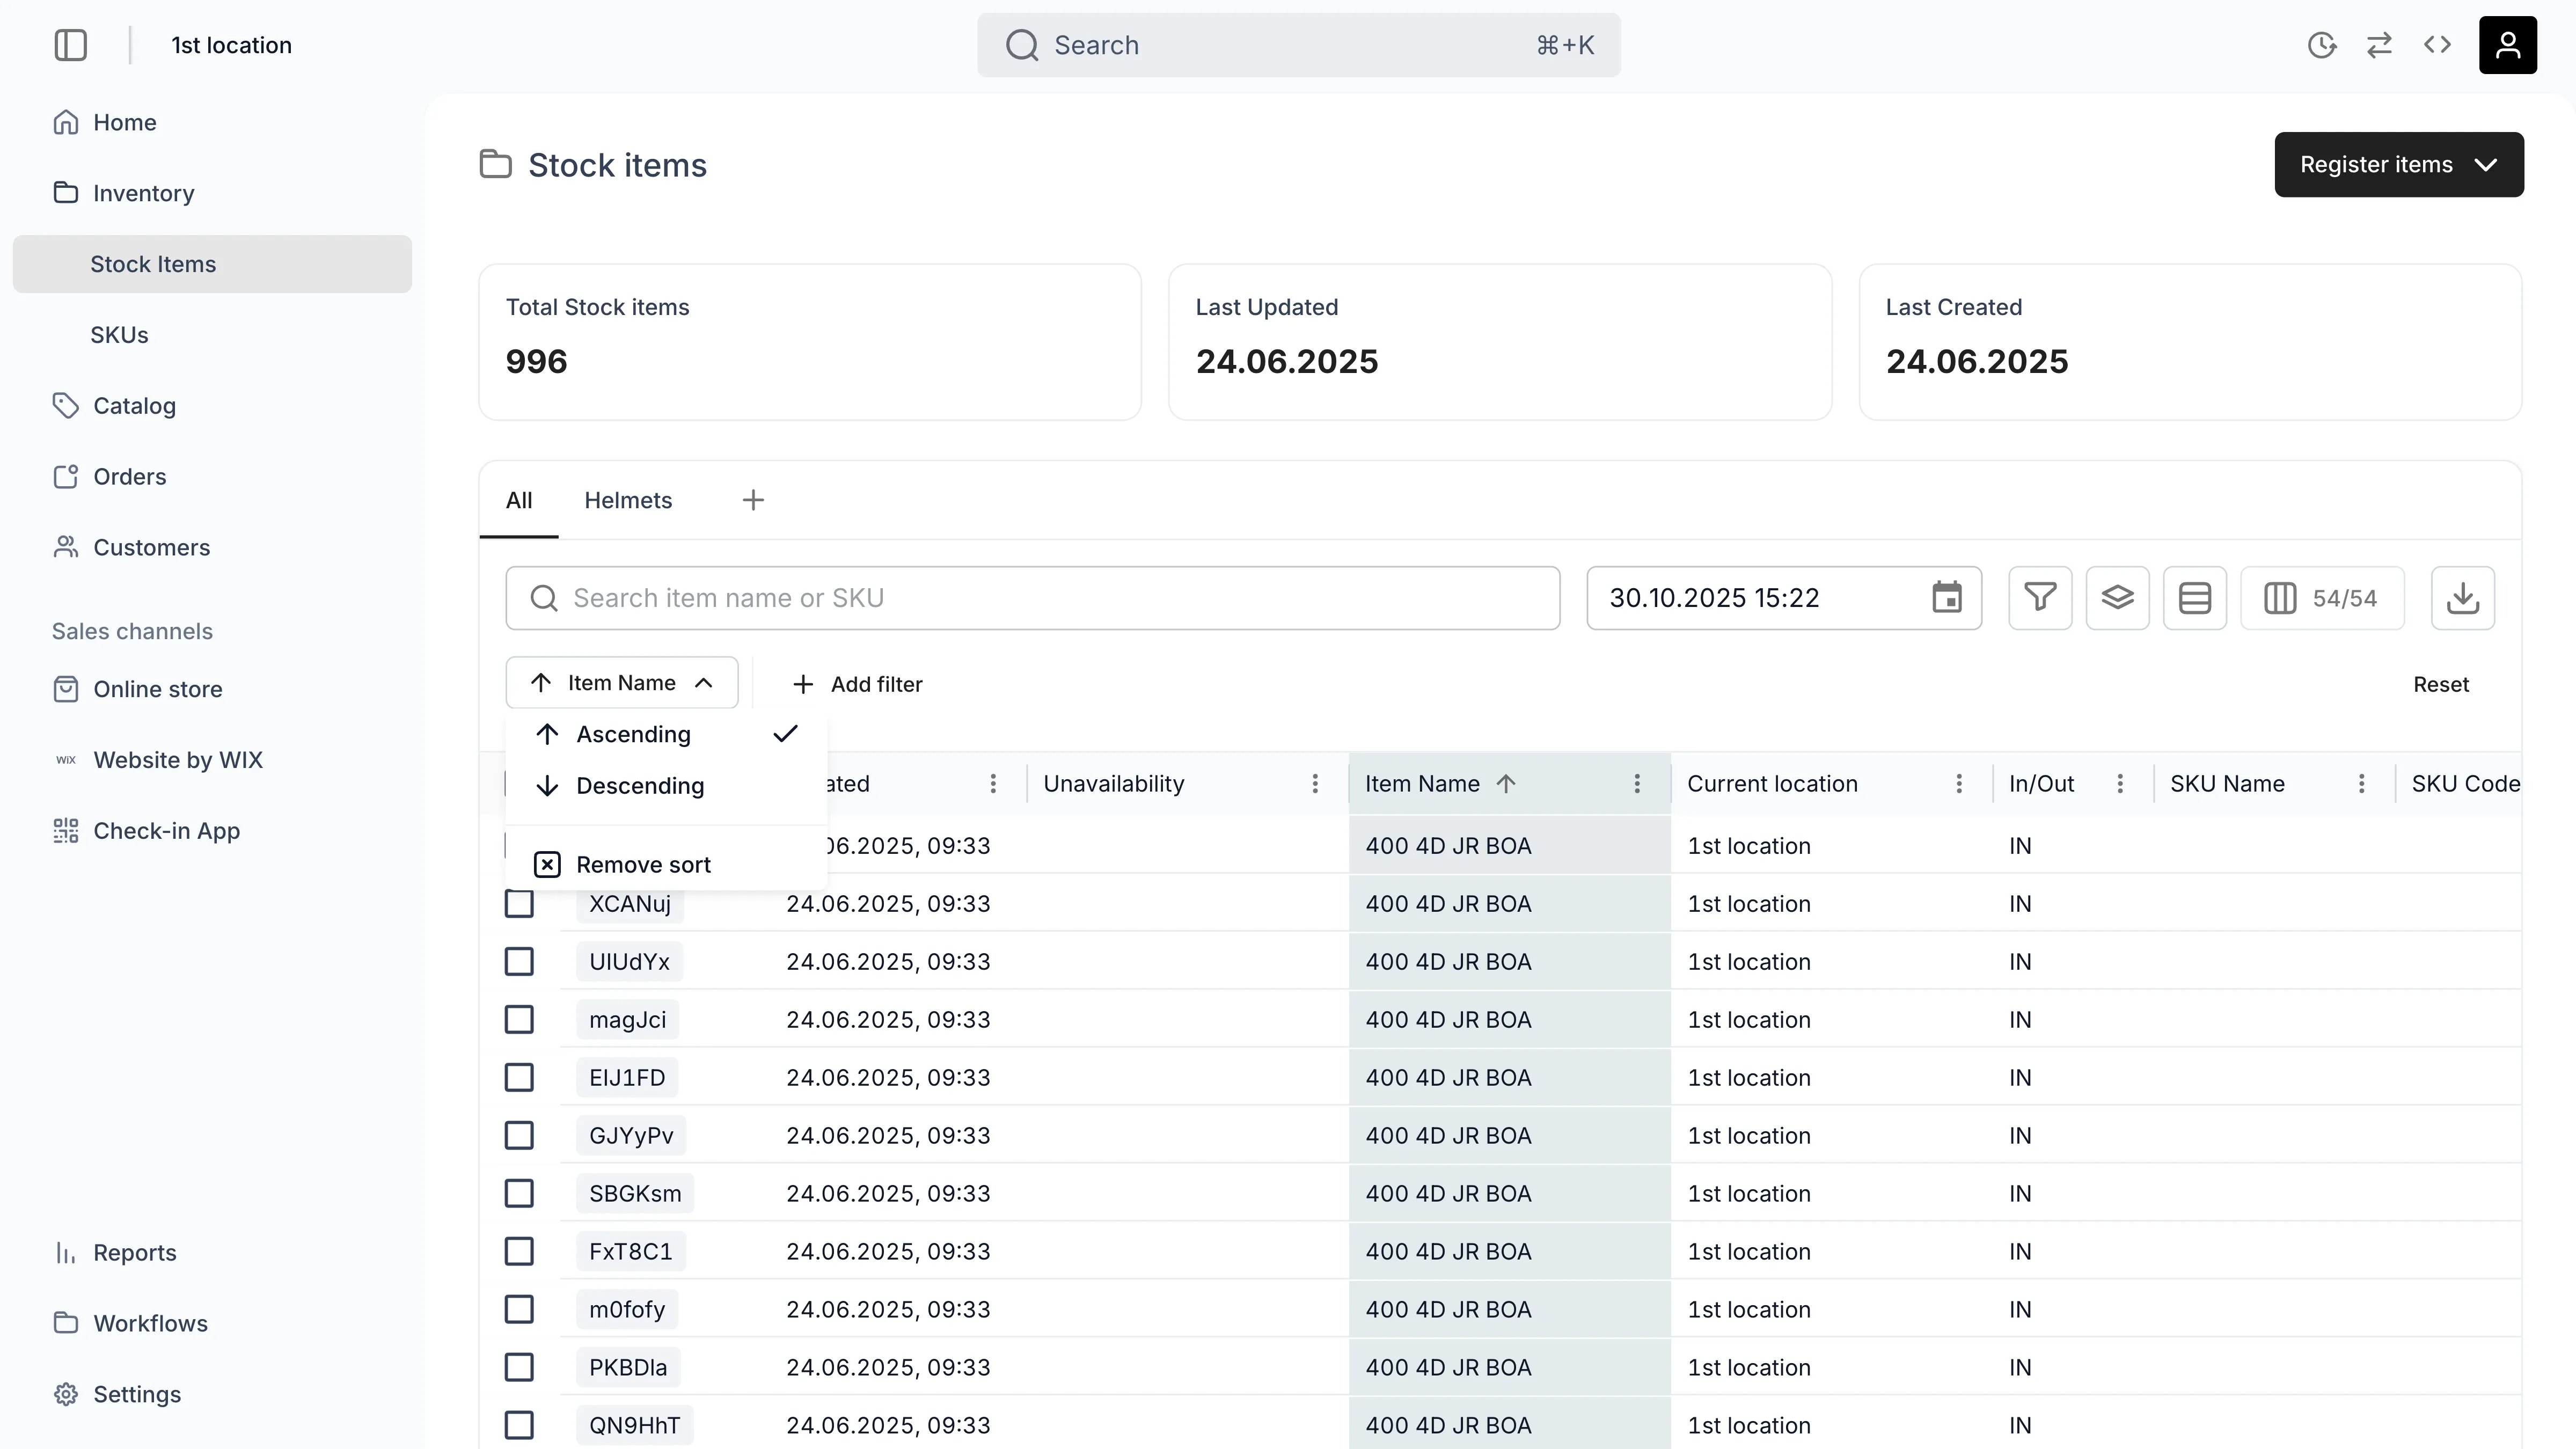Viewport: 2576px width, 1449px height.
Task: Collapse the sidebar panel icon
Action: point(70,45)
